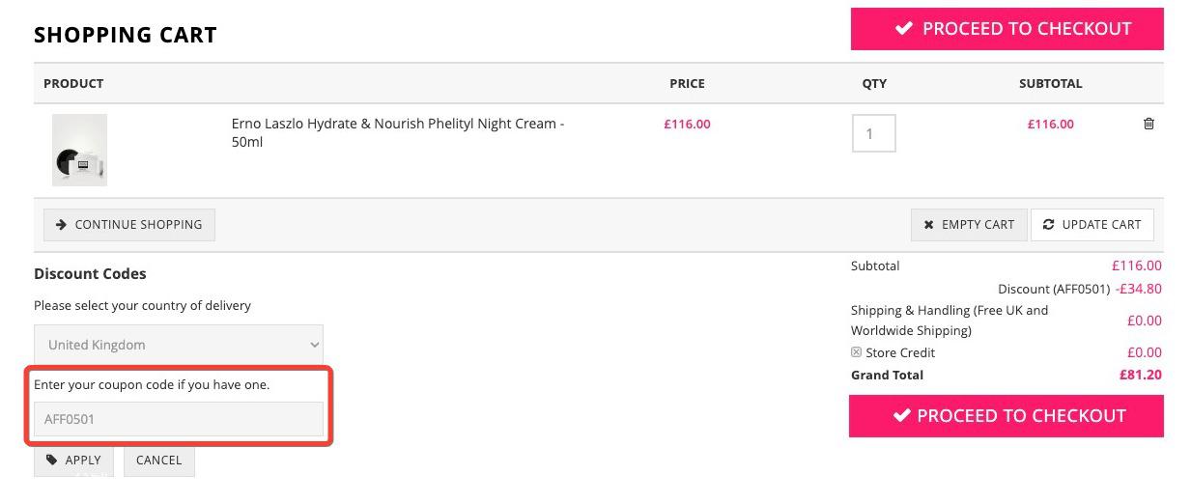Click the Update Cart button
This screenshot has width=1191, height=503.
1092,225
